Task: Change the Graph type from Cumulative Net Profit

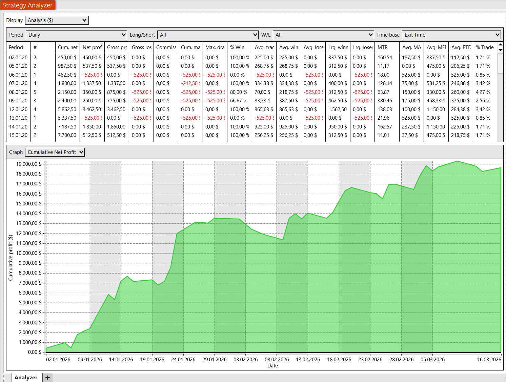Action: pyautogui.click(x=55, y=152)
